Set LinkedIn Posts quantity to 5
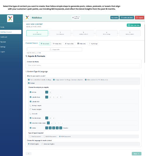This screenshot has height=156, width=146. (61, 97)
